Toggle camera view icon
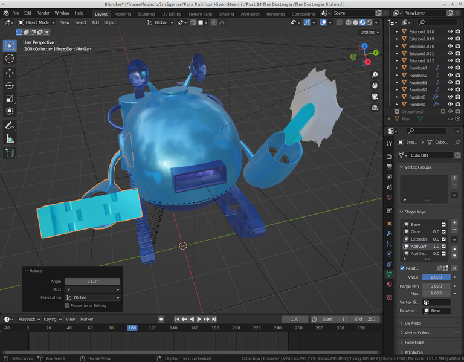This screenshot has width=464, height=362. click(x=375, y=97)
